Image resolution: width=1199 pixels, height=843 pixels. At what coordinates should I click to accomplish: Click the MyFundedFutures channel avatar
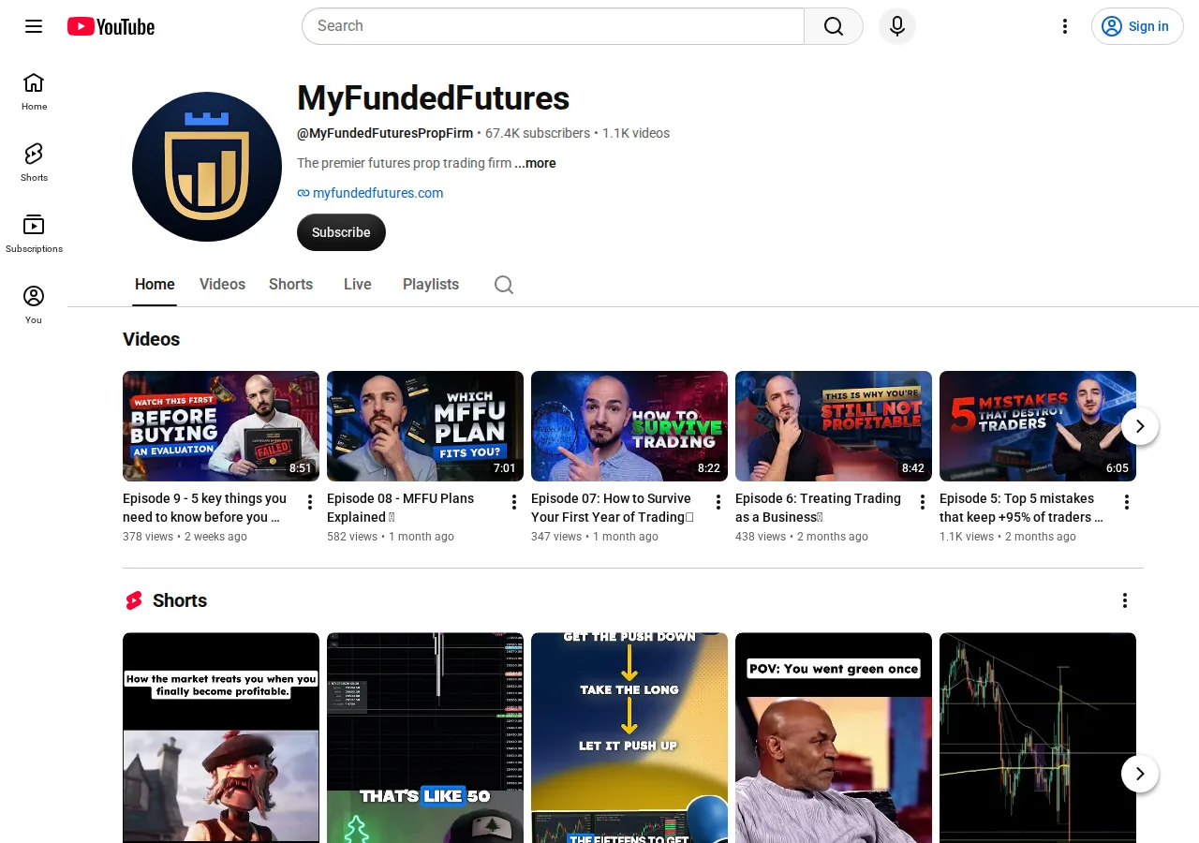click(207, 167)
